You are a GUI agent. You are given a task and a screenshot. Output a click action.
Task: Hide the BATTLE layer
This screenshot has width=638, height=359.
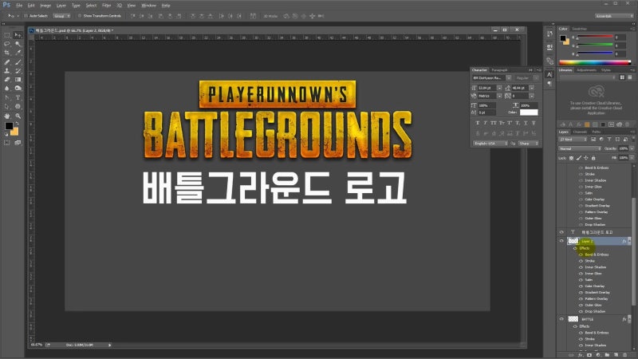[x=561, y=319]
